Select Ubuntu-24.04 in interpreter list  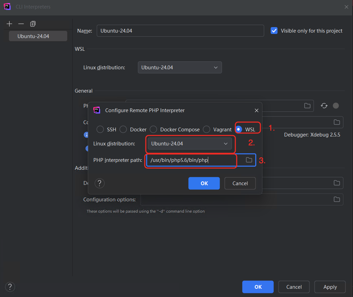[x=38, y=36]
